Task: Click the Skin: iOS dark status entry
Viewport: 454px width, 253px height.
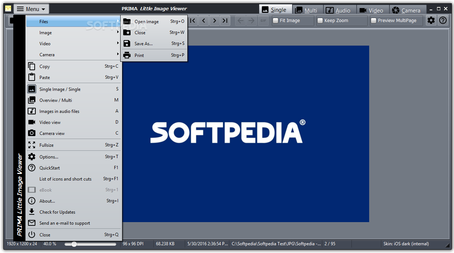Action: (x=406, y=244)
